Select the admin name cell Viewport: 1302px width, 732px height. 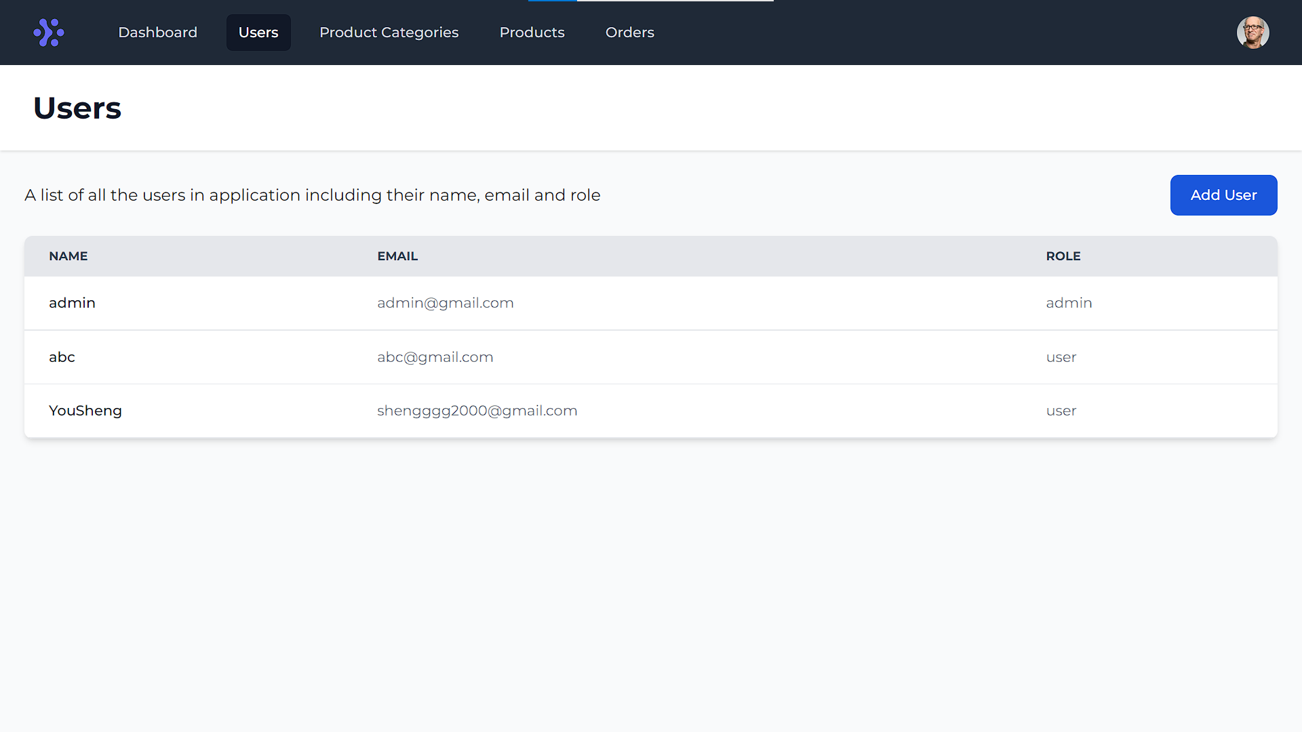(x=72, y=303)
